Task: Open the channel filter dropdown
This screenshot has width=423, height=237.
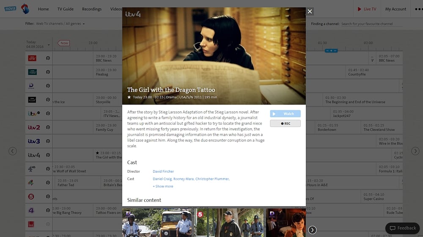Action: [x=60, y=24]
